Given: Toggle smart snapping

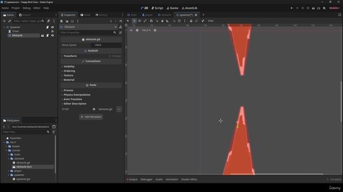Looking at the screenshot, I should click(174, 21).
